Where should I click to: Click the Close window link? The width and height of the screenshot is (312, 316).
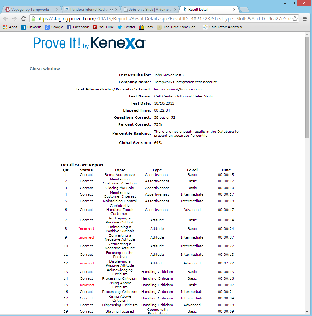click(45, 69)
